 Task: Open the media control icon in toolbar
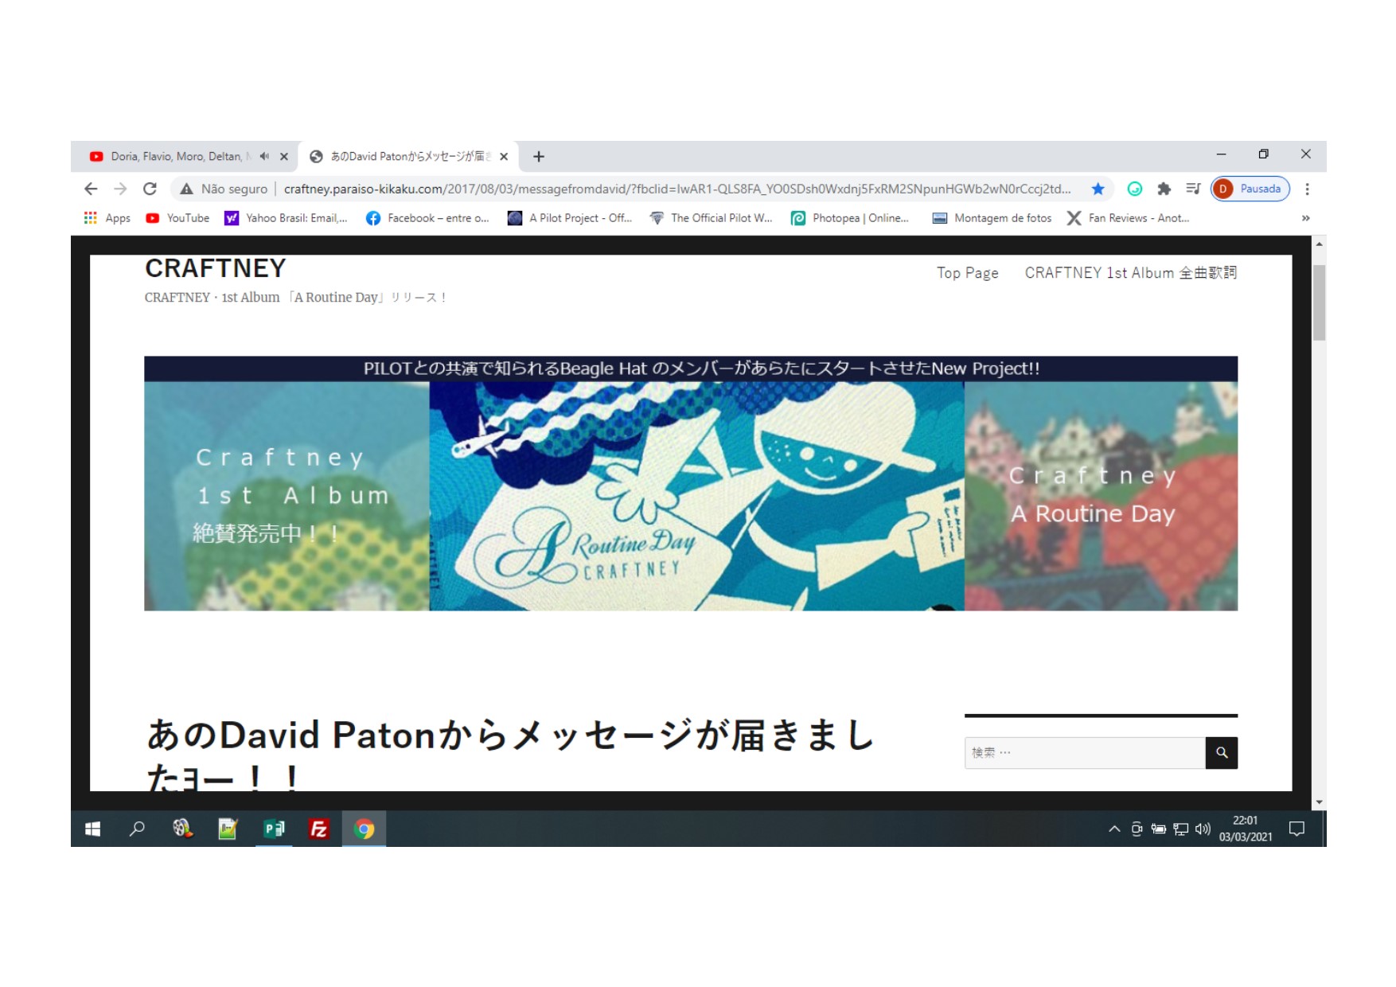[1193, 189]
